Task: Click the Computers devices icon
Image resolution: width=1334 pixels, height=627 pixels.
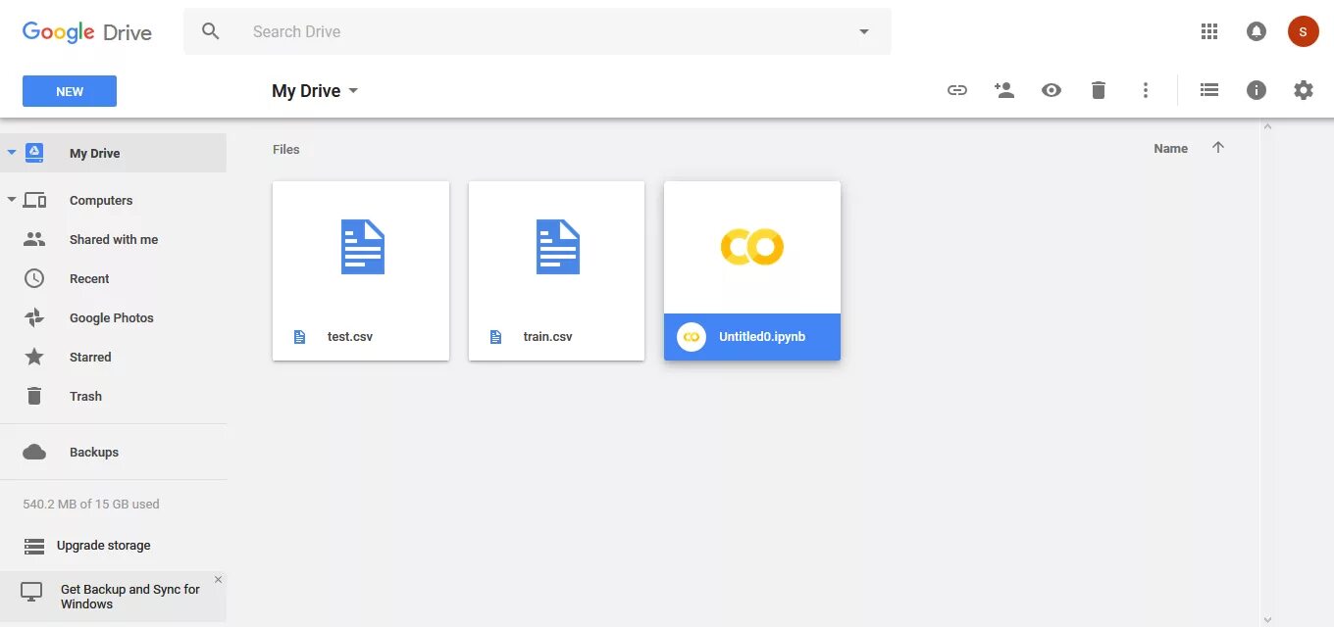Action: [34, 200]
